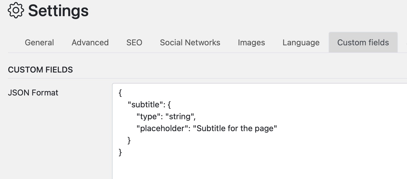Click the JSON Format field label
This screenshot has height=179, width=407.
pos(33,92)
